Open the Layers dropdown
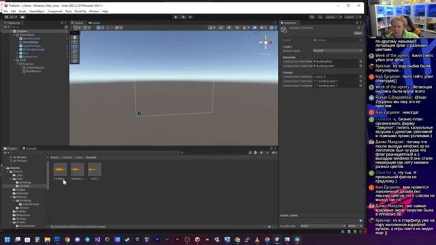Viewport: 436px width, 245px height. [x=333, y=17]
